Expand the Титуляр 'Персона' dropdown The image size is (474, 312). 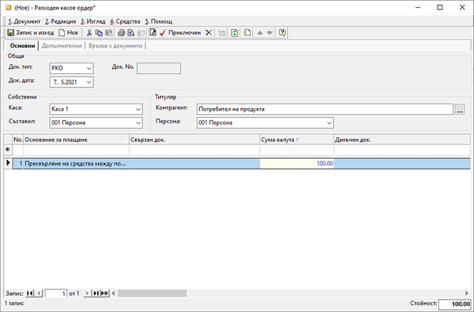[x=329, y=122]
